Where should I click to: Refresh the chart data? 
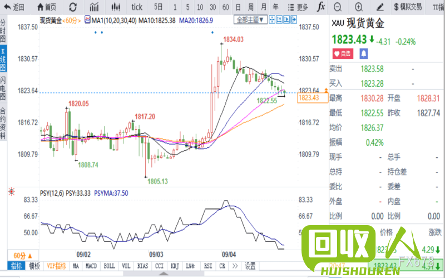coord(73,7)
